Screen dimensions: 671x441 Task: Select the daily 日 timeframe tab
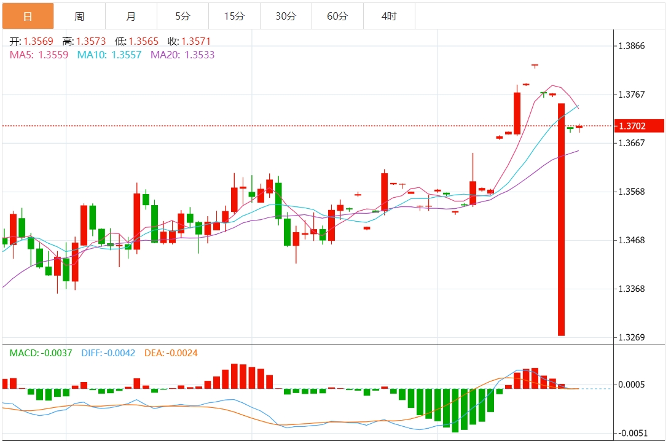[x=28, y=16]
